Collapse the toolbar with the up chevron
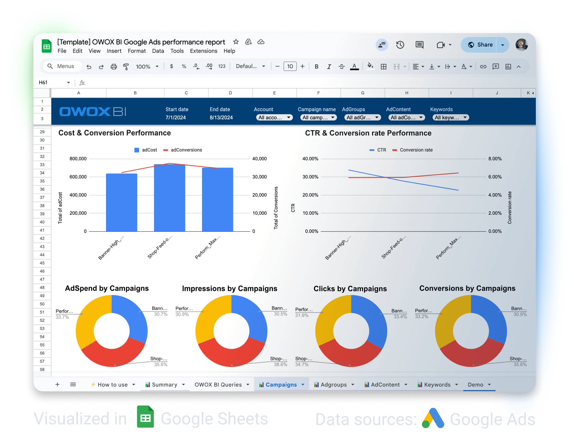 [x=518, y=67]
